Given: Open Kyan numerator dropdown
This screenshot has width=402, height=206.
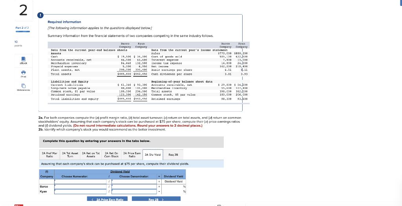Looking at the screenshot, I should [80, 191].
